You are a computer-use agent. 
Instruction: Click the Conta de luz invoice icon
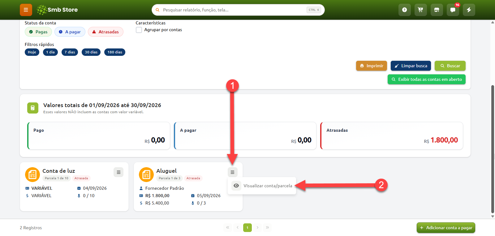(x=32, y=175)
